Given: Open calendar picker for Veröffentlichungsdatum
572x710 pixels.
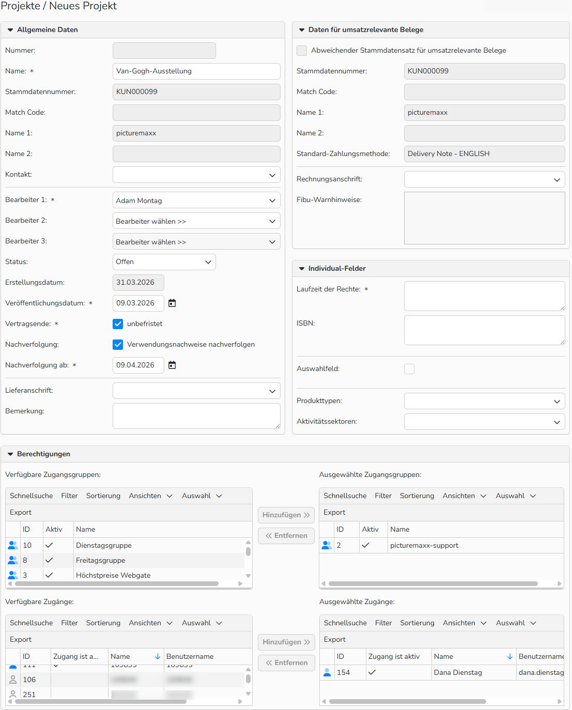Looking at the screenshot, I should (173, 303).
